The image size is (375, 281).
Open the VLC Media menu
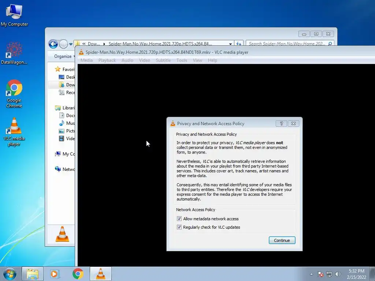[86, 60]
